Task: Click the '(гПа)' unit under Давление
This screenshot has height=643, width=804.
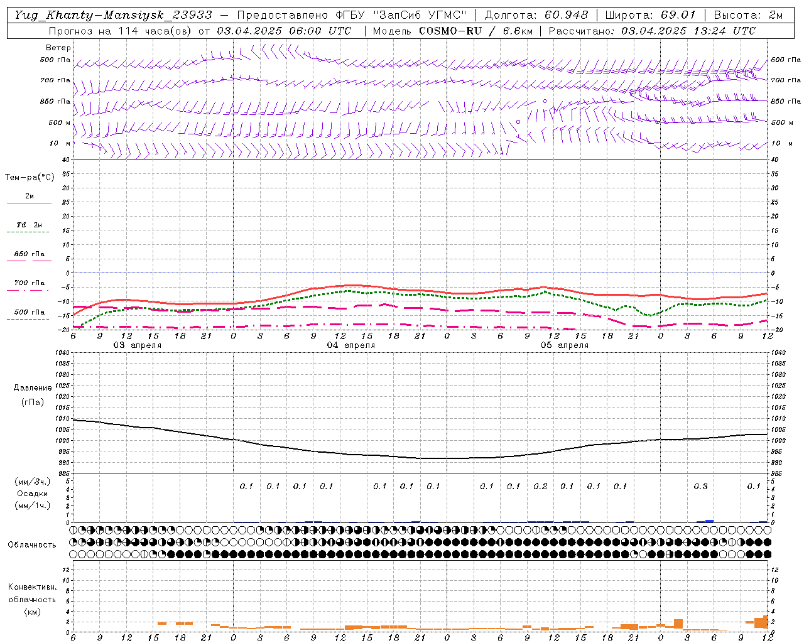Action: coord(33,403)
